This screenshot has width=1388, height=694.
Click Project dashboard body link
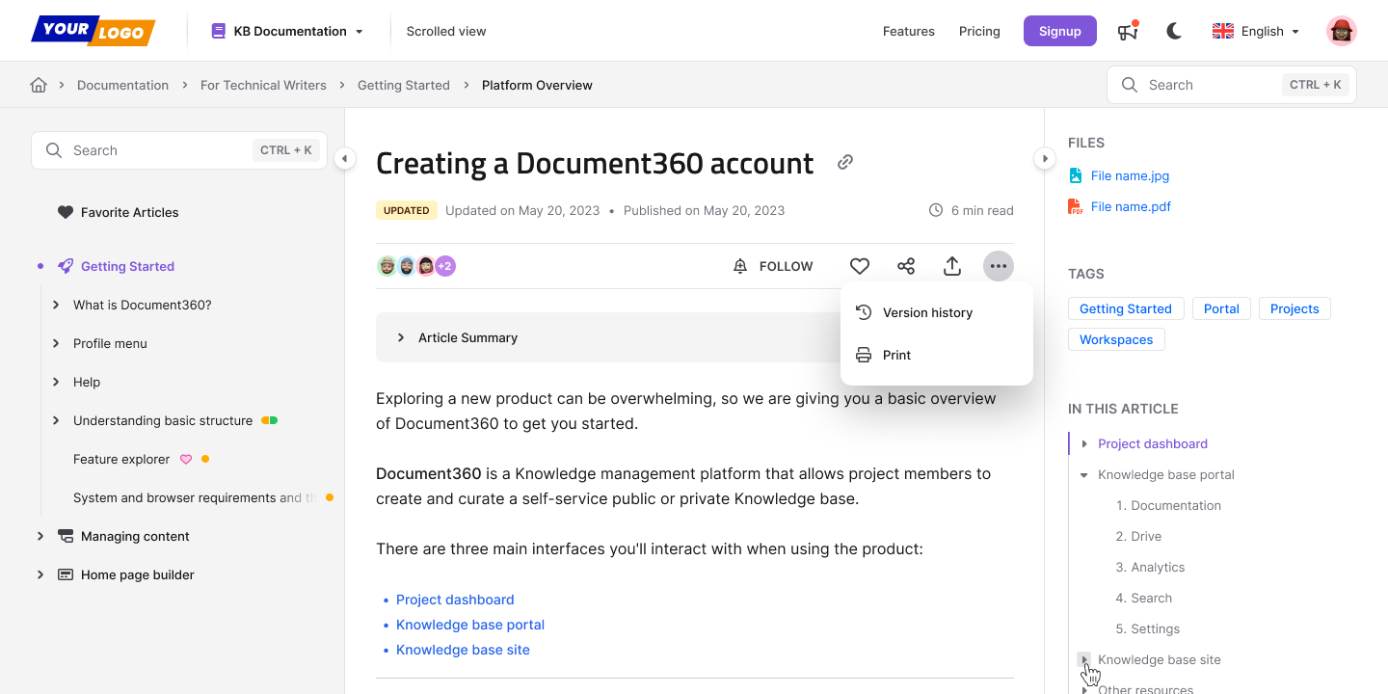click(455, 600)
